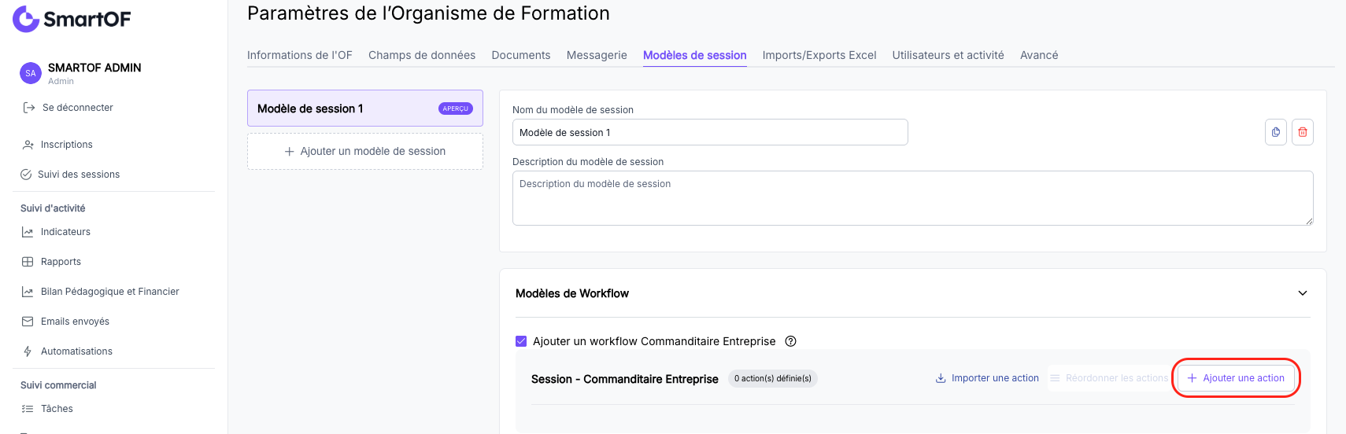Click the SmartOF logo

(72, 19)
